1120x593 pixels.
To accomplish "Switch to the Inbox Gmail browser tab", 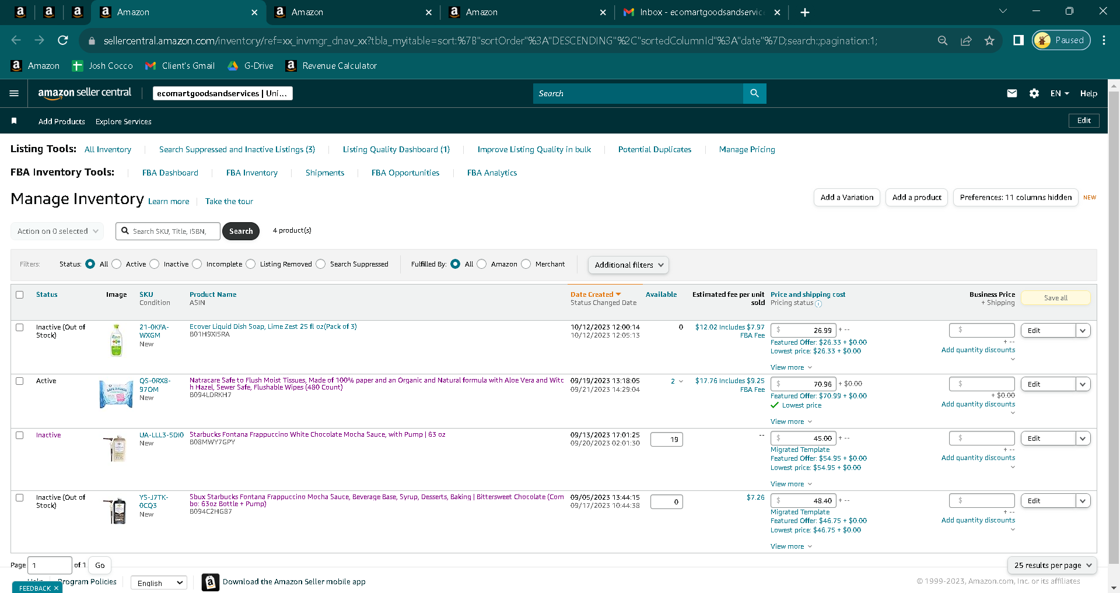I will pos(702,12).
